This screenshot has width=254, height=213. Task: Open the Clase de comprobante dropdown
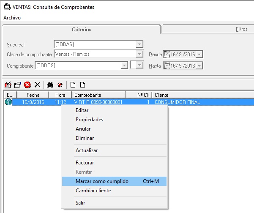139,55
